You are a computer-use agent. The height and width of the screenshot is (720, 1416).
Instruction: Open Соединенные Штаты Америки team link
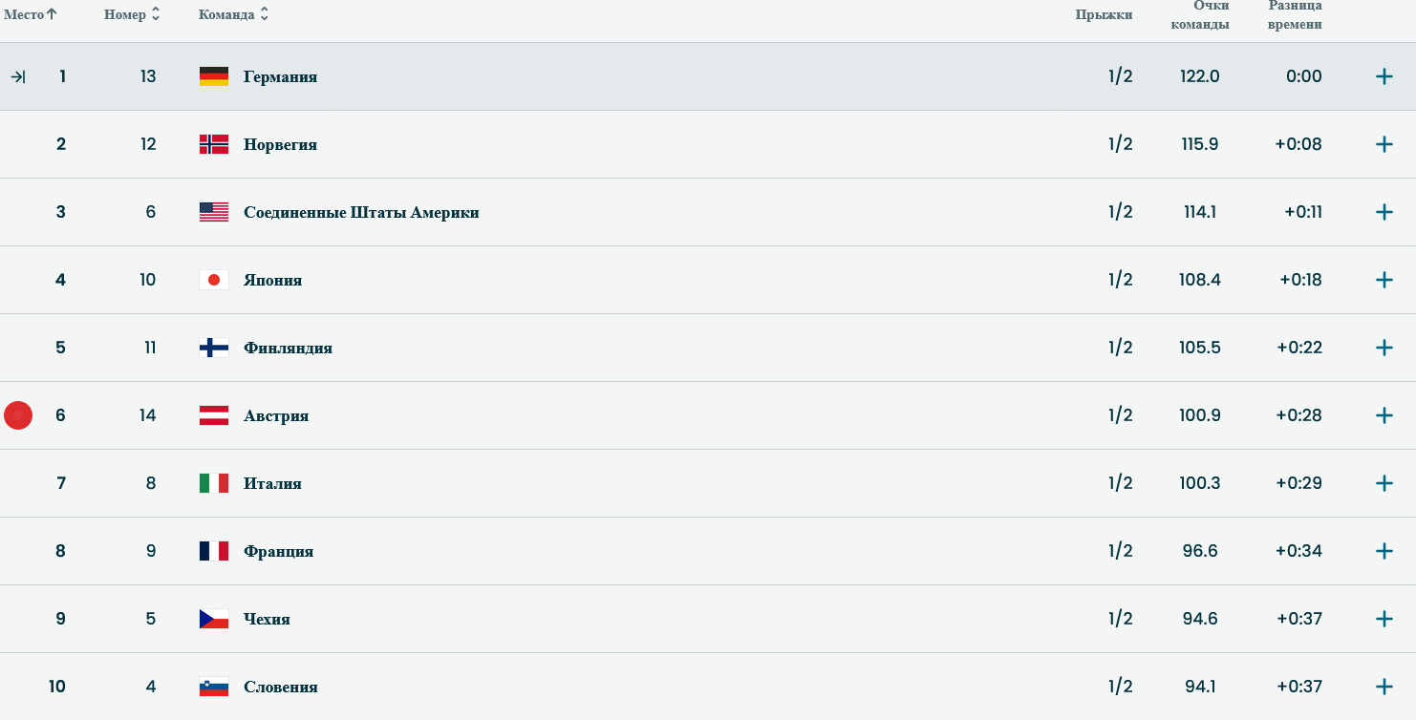tap(361, 212)
